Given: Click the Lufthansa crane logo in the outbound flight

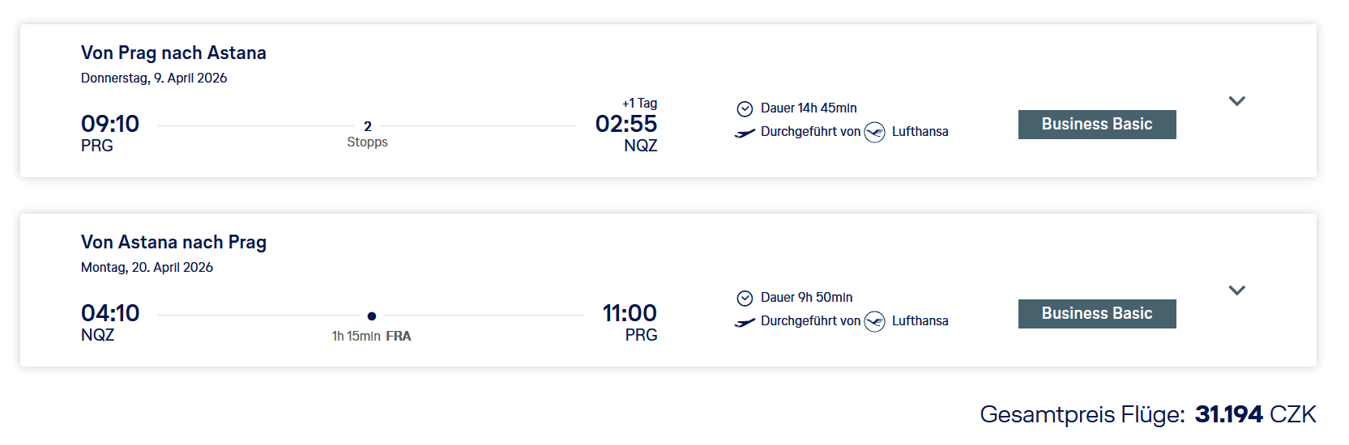Looking at the screenshot, I should (874, 132).
